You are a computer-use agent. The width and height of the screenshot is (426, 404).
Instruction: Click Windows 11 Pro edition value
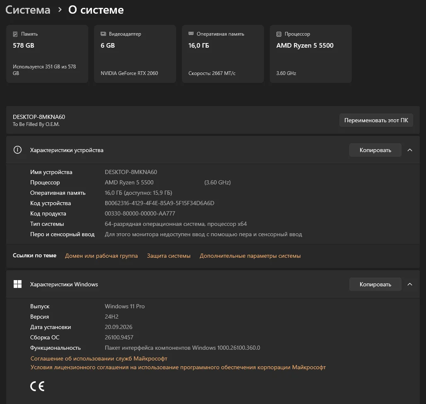click(125, 306)
